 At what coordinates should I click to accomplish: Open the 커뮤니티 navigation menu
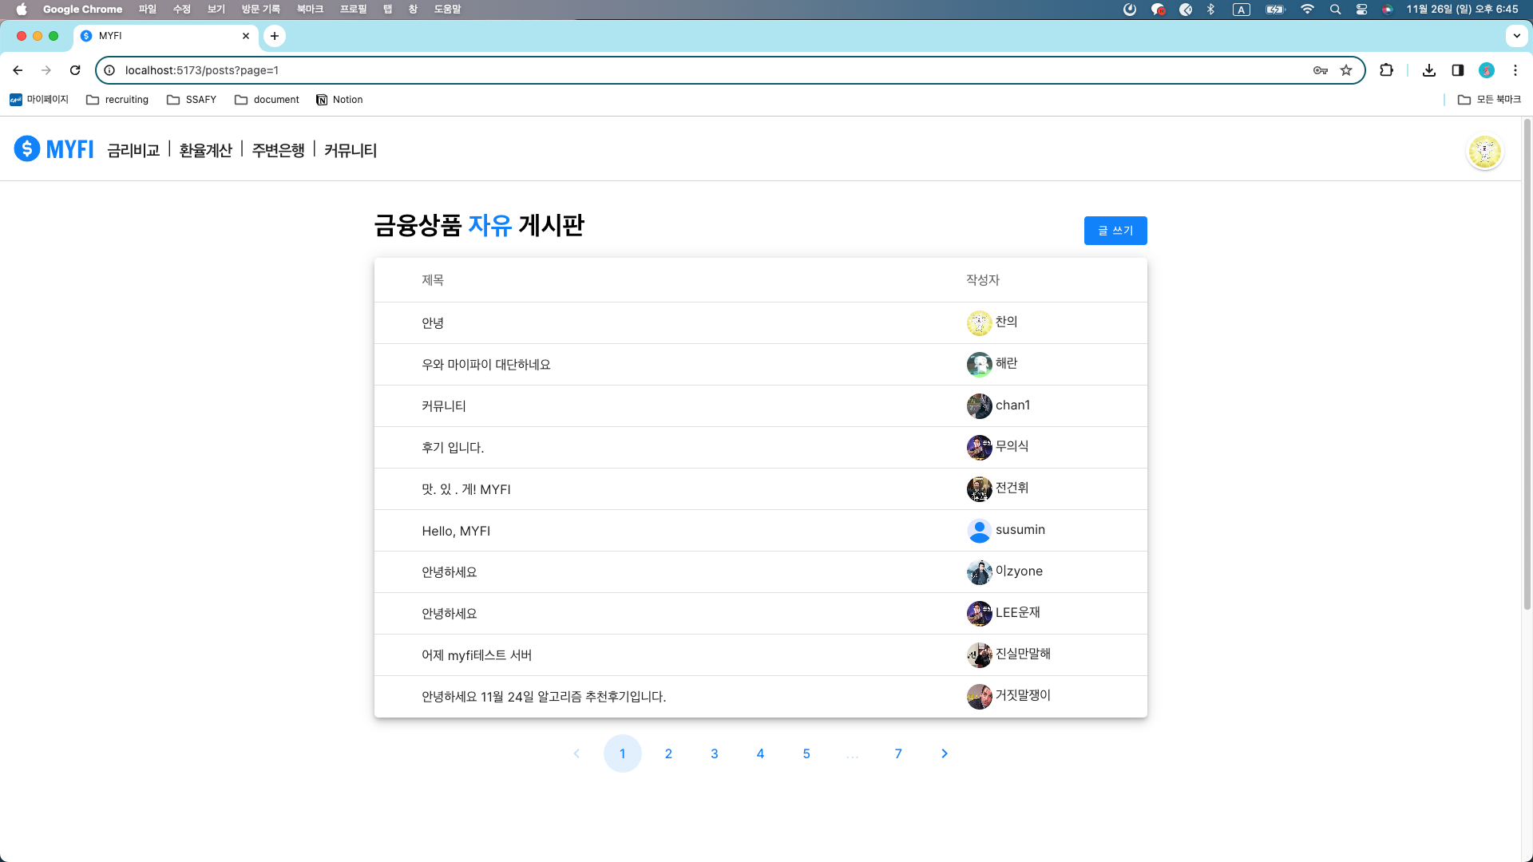coord(350,150)
